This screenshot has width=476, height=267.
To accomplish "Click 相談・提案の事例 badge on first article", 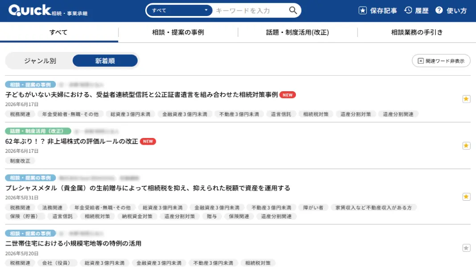I will (30, 85).
